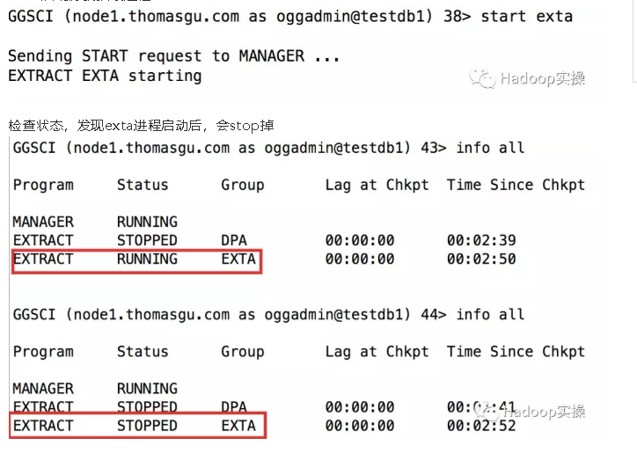Click the 00:02:52 time value
637x460 pixels.
point(480,426)
